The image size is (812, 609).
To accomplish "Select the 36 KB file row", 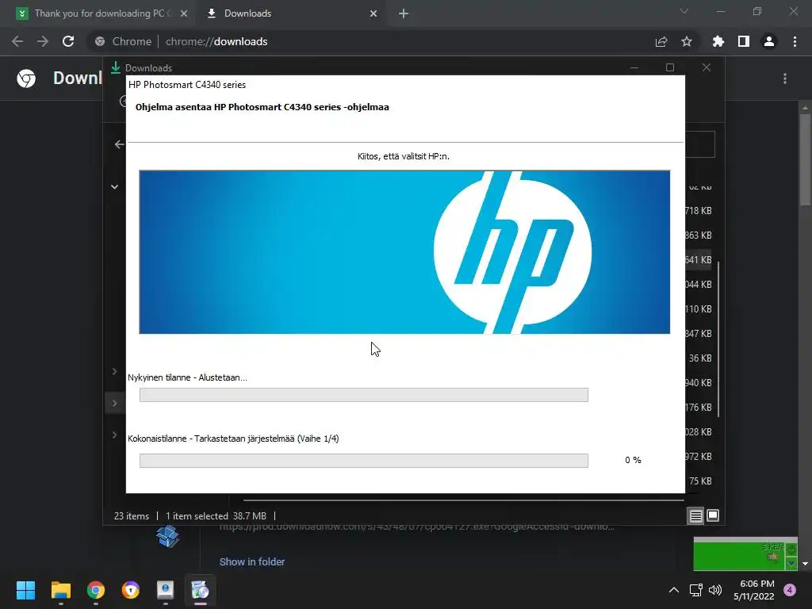I will [699, 358].
